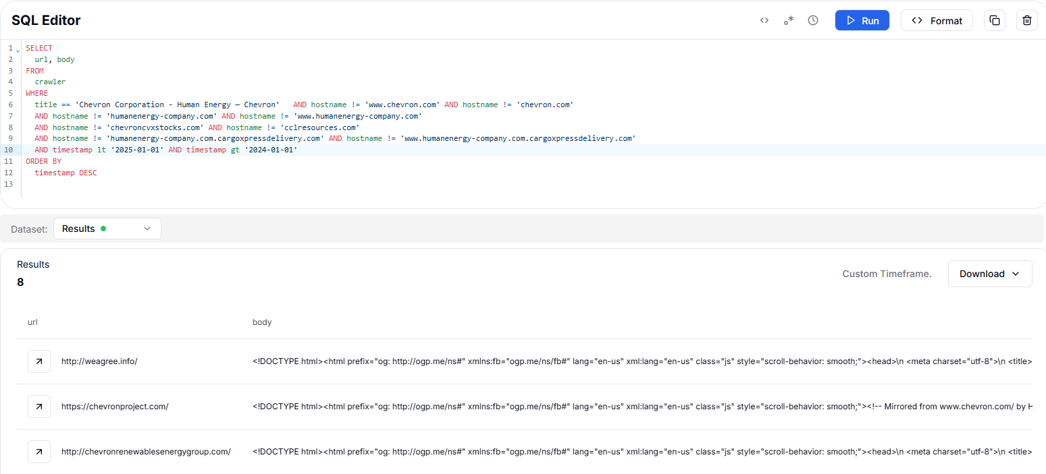Screen dimensions: 1046x474
Task: Click the http://chevronrenewablesenergygroup.com/ url text
Action: [146, 452]
